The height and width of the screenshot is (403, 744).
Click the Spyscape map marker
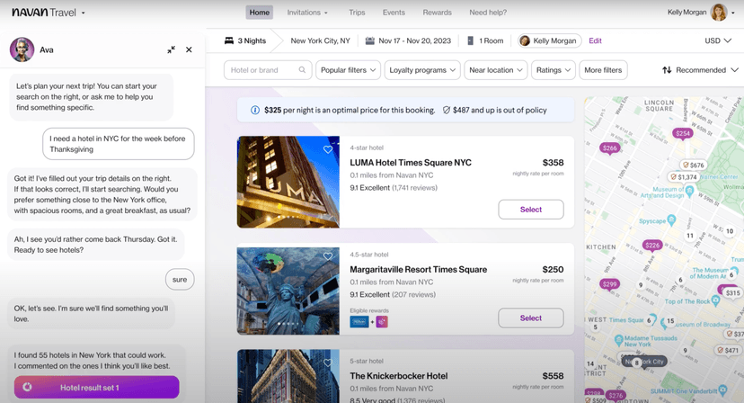click(671, 220)
